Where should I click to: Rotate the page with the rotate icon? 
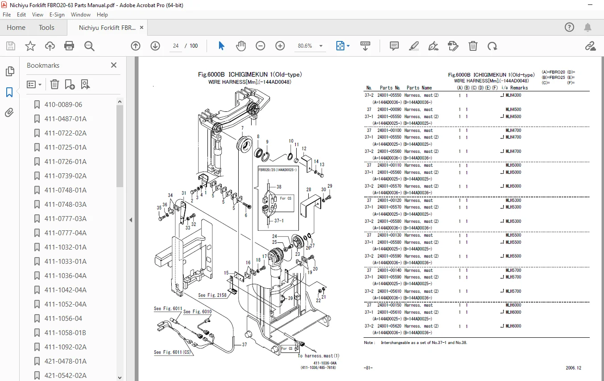[492, 46]
